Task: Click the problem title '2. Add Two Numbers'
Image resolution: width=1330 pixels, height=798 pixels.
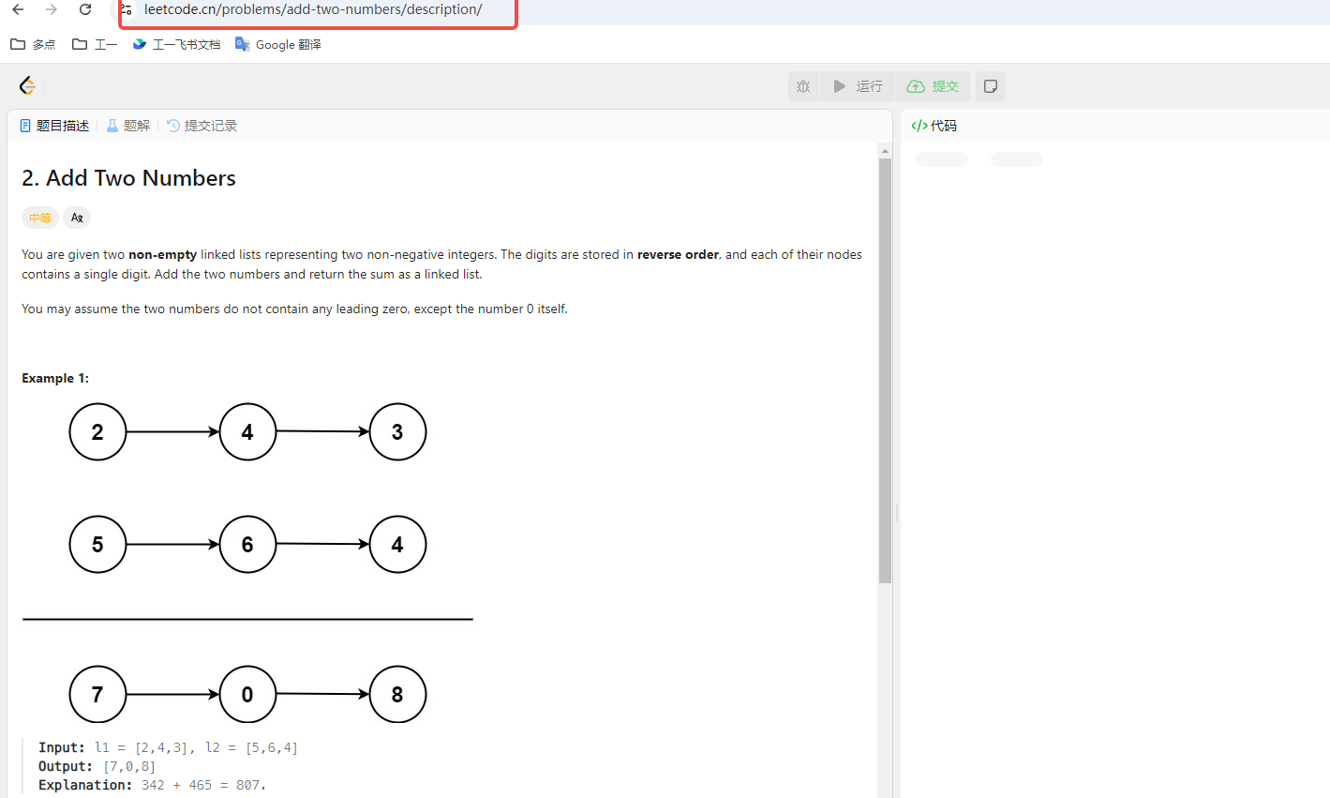Action: point(128,178)
